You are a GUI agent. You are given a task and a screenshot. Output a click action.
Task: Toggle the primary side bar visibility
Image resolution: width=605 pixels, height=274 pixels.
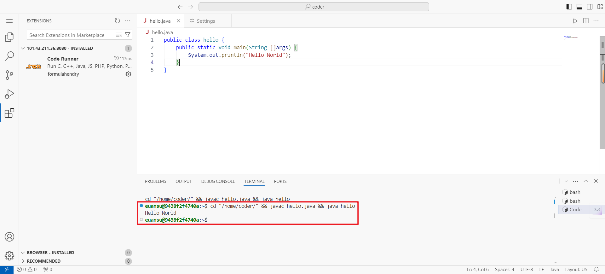(569, 7)
